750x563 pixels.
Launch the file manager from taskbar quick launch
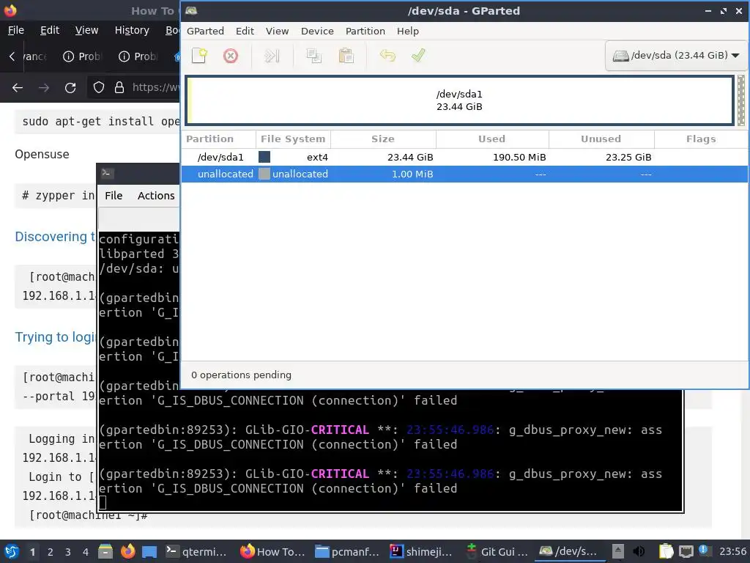(105, 551)
